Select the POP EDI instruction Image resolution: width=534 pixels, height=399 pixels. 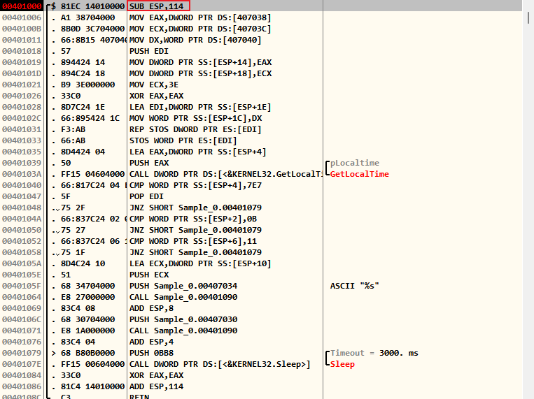click(146, 196)
